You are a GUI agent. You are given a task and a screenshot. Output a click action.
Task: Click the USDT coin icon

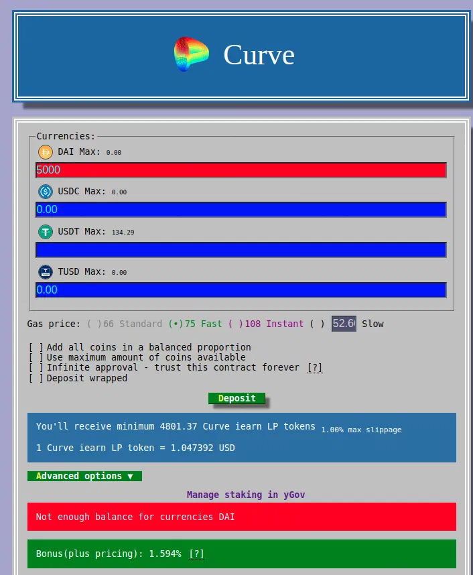tap(46, 232)
